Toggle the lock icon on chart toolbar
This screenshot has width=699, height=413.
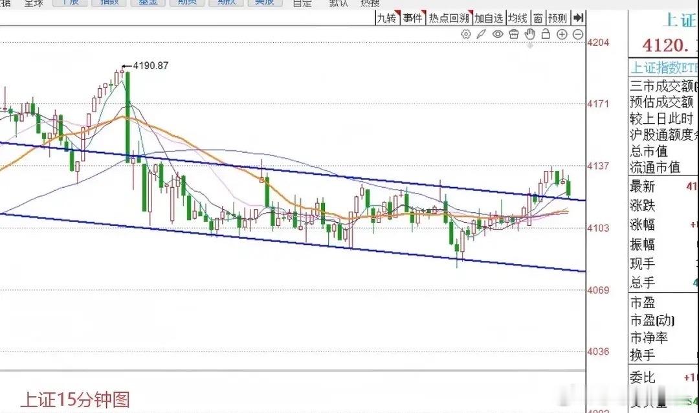pyautogui.click(x=546, y=34)
